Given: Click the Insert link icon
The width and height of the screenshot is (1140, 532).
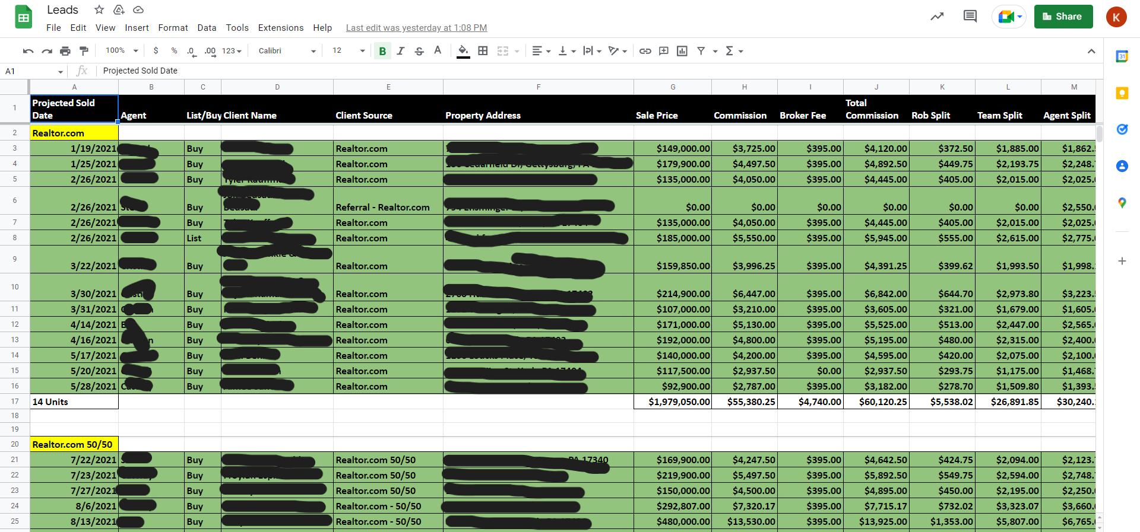Looking at the screenshot, I should 645,51.
